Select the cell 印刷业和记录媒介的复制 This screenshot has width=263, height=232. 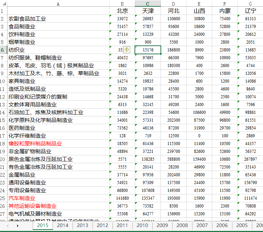tap(58, 97)
